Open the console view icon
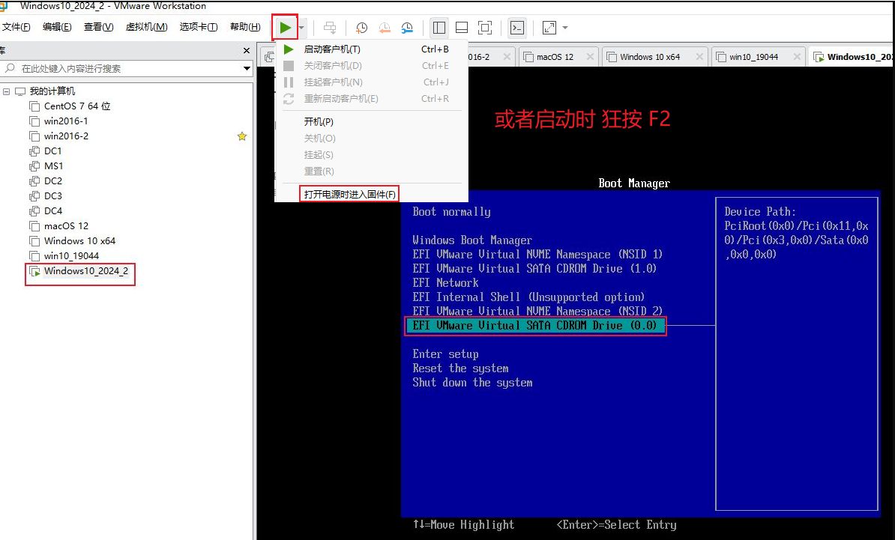Screen dimensions: 895x540 (517, 28)
